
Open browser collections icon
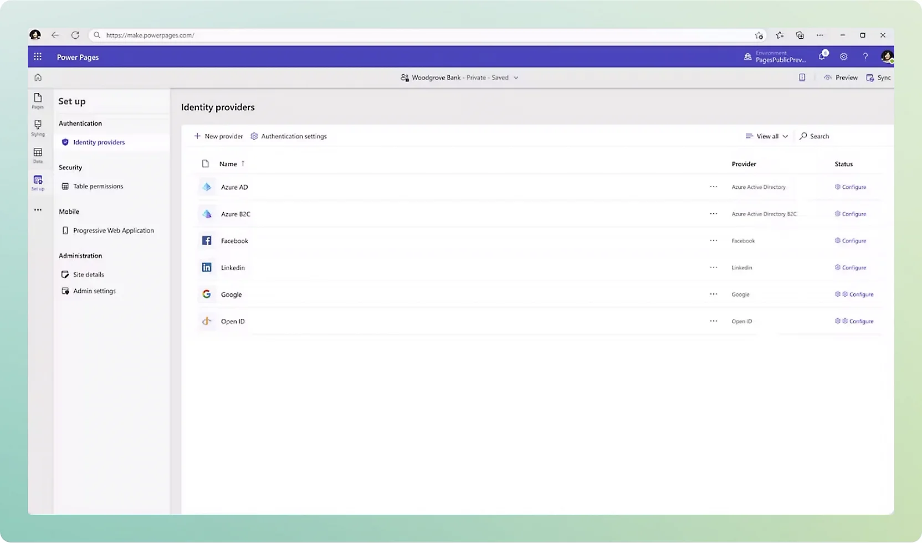800,35
